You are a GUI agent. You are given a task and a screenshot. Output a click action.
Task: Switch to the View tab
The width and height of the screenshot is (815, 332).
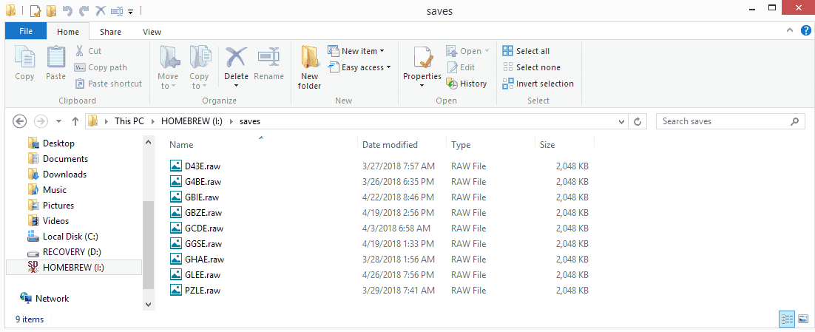click(152, 32)
